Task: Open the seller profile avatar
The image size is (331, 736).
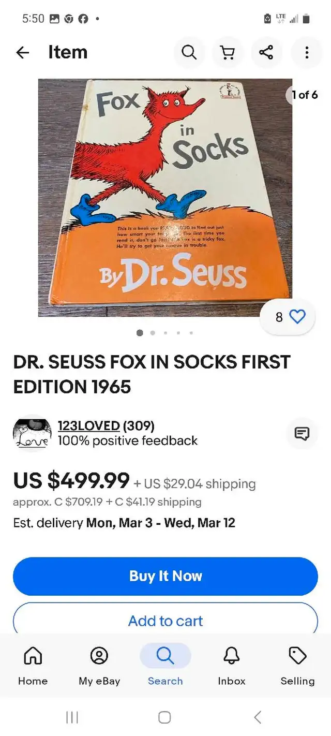Action: [x=32, y=433]
